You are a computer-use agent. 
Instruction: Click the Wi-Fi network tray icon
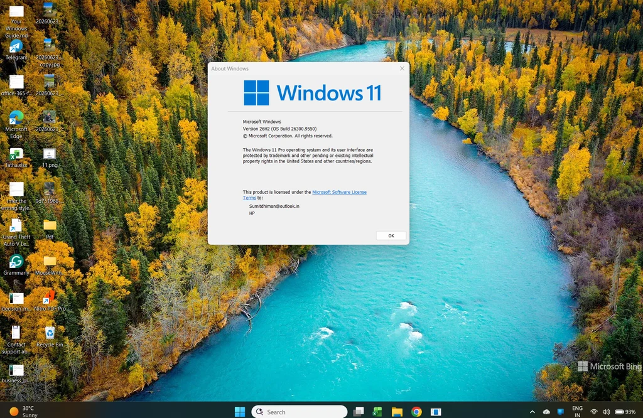tap(594, 412)
